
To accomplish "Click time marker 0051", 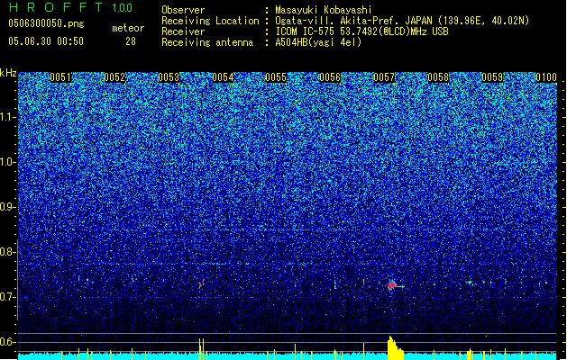I will click(x=60, y=77).
